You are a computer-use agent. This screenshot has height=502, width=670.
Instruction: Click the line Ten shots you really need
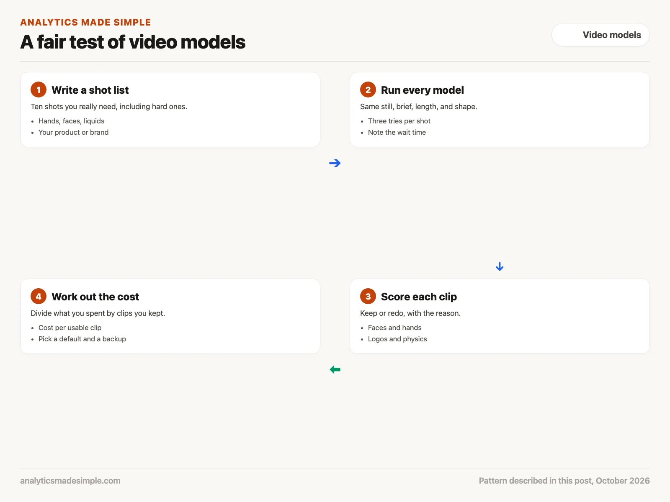coord(109,107)
